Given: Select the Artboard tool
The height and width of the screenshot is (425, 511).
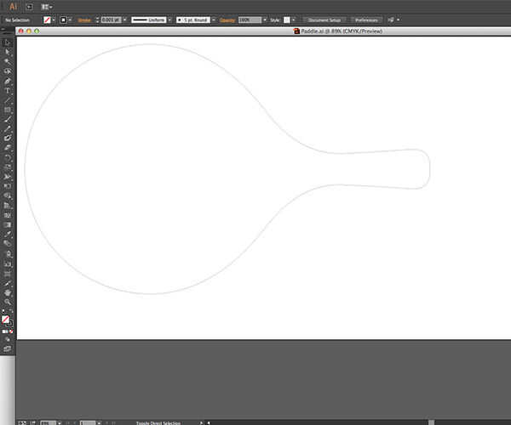Looking at the screenshot, I should click(x=7, y=274).
